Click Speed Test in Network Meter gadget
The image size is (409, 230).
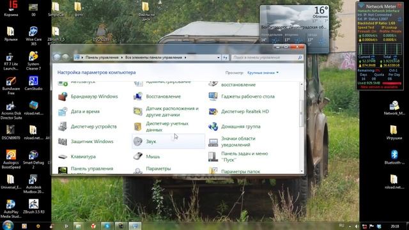pos(366,27)
